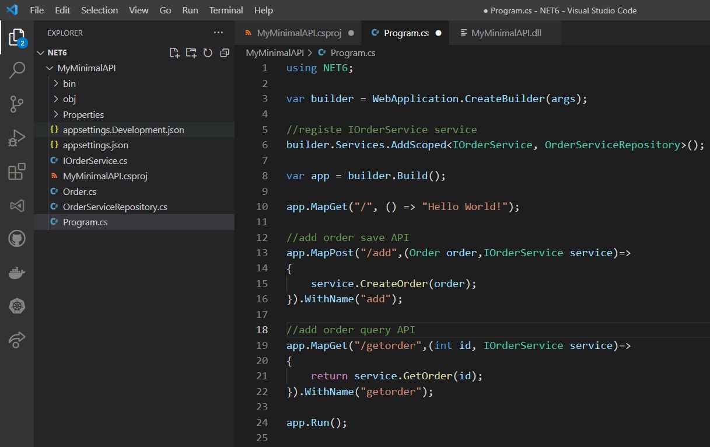Click the New Folder icon in Explorer
The image size is (710, 447).
(x=191, y=53)
